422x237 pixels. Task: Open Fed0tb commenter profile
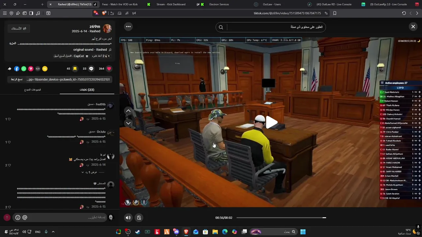tap(111, 106)
